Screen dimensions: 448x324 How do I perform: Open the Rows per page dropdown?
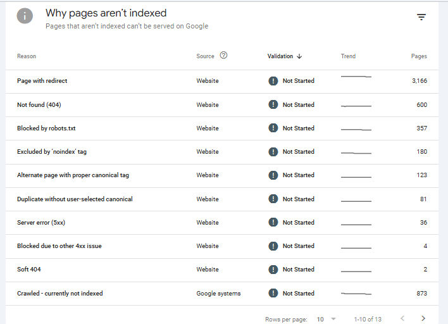click(x=326, y=319)
